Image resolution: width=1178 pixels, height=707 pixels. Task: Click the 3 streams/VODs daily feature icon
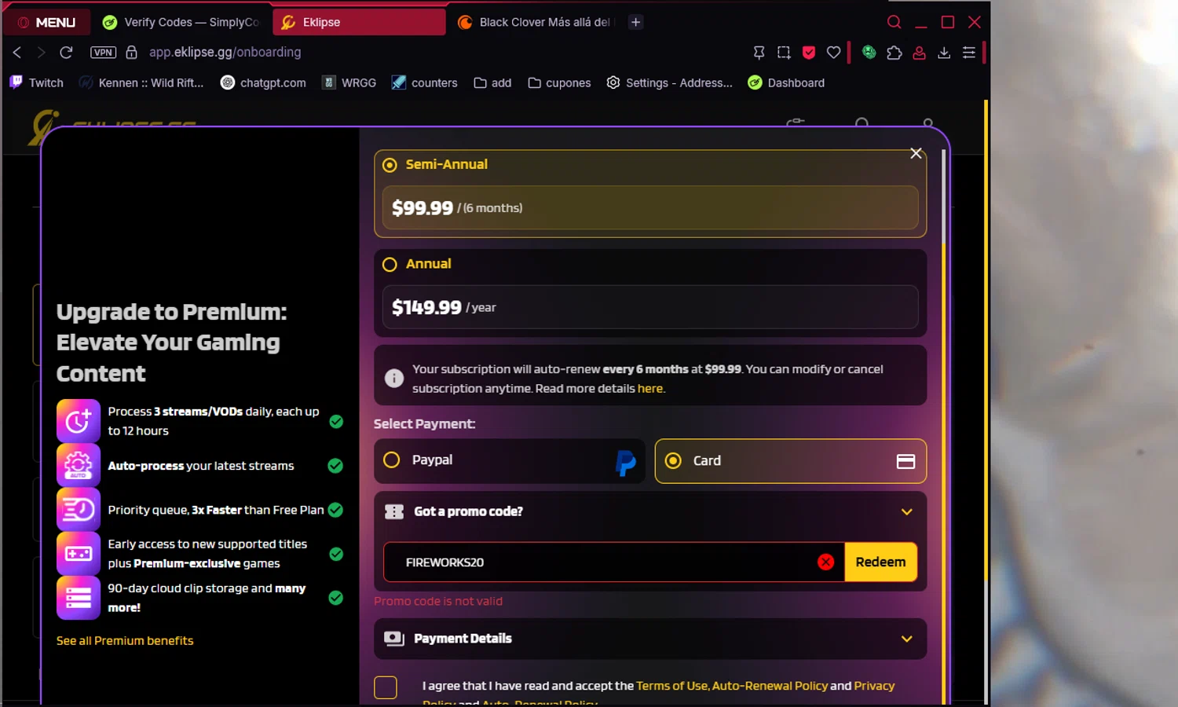pyautogui.click(x=79, y=421)
